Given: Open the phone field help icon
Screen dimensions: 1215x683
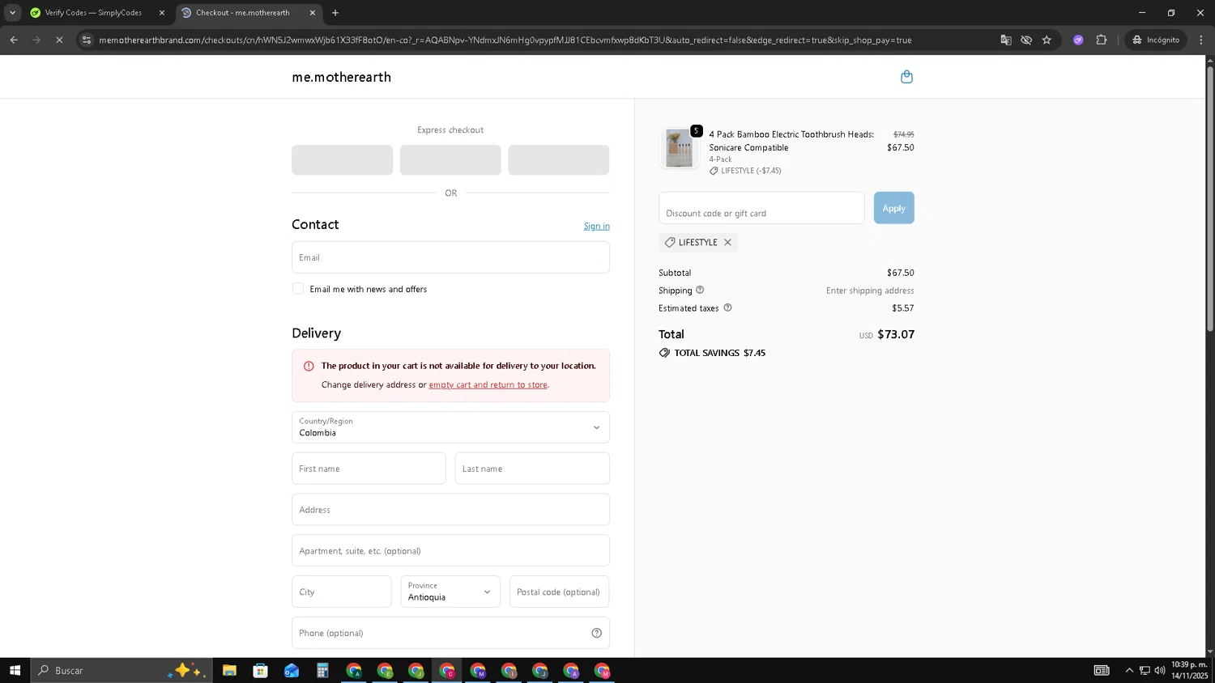Looking at the screenshot, I should [x=596, y=633].
